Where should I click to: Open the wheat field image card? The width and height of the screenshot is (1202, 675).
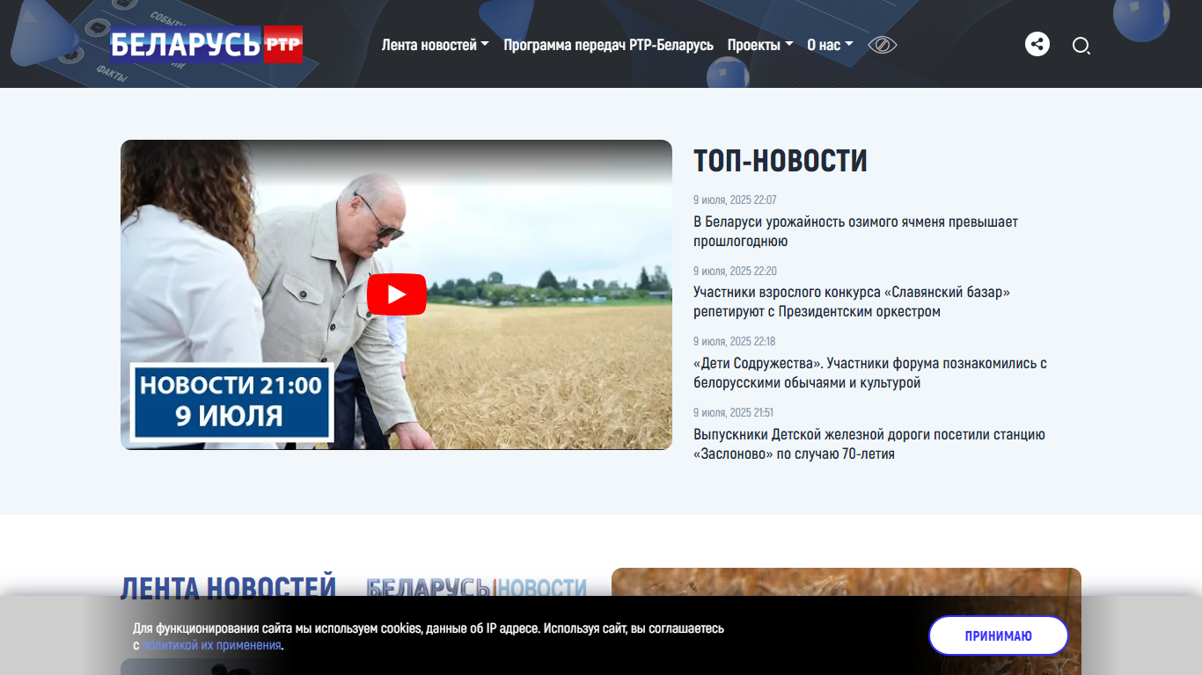846,621
